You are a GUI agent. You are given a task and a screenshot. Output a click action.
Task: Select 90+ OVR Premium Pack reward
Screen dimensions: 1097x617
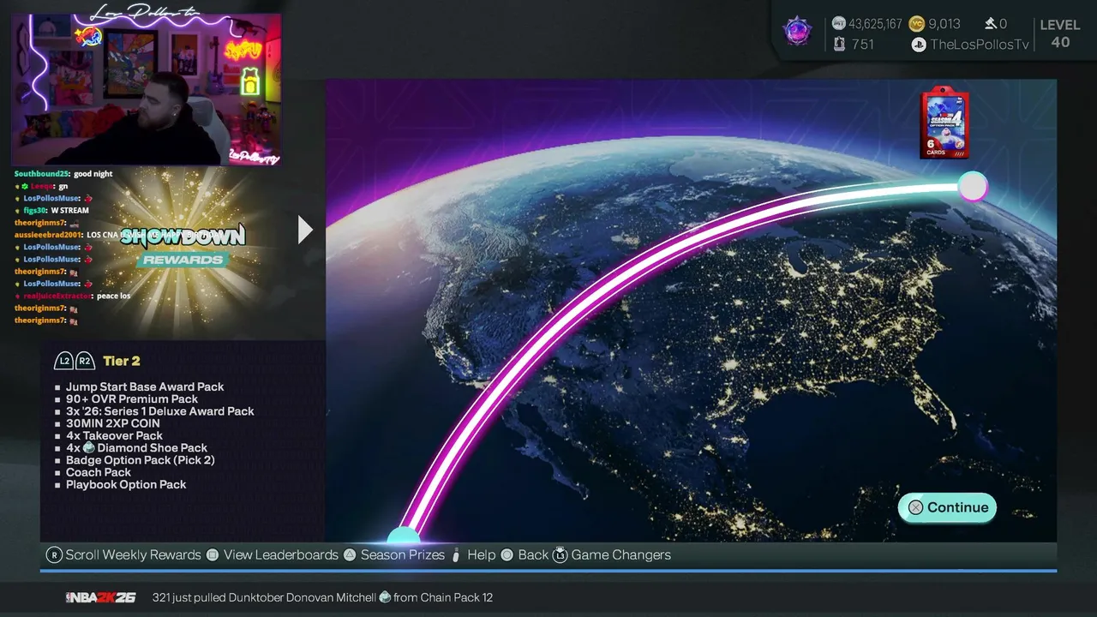coord(132,399)
